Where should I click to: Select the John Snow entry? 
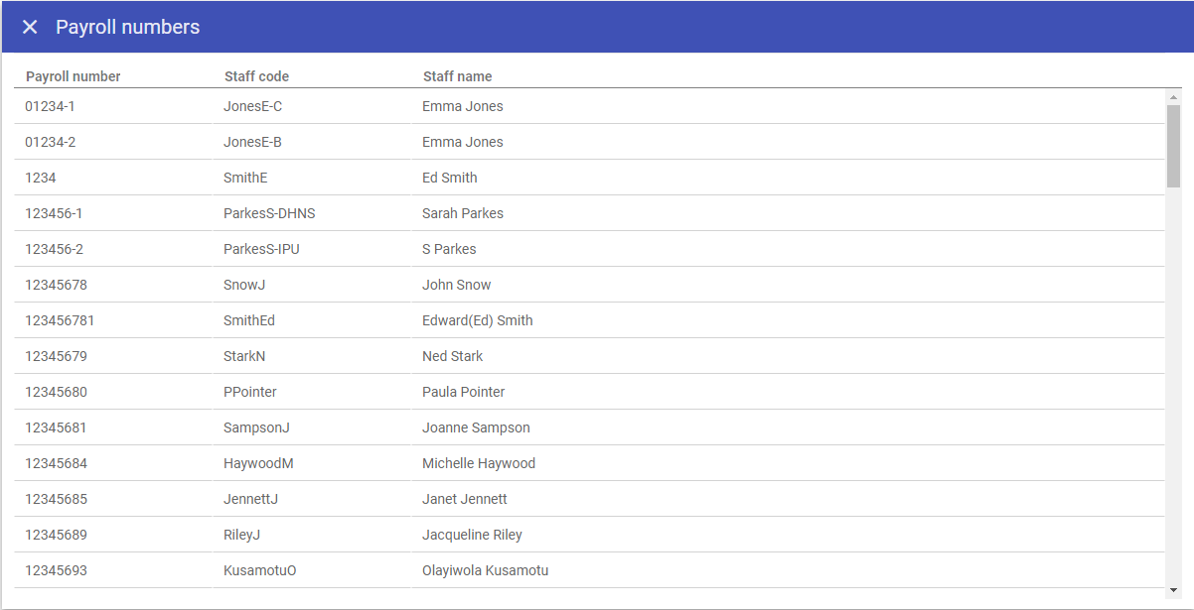pyautogui.click(x=456, y=285)
